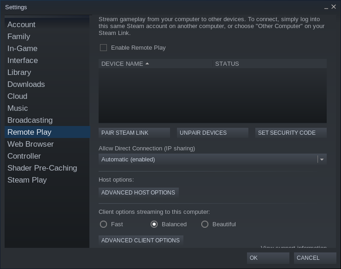Select the Interface category

[47, 60]
